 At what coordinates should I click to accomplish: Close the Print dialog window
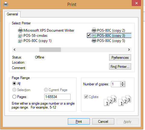(x=136, y=3)
